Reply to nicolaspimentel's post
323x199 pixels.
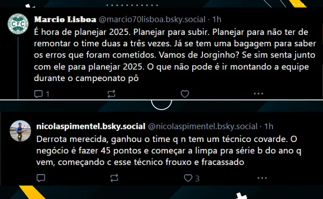(41, 178)
